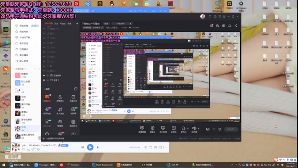
Task: Collapse the 自建歌单 playlist section
Action: pos(39,69)
